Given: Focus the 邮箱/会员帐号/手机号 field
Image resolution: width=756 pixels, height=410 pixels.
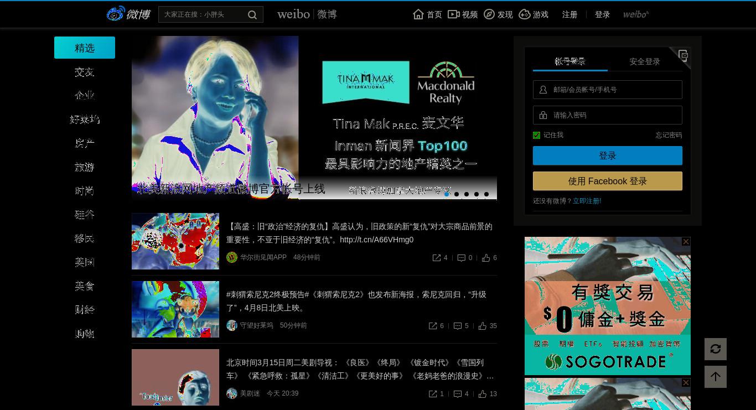Looking at the screenshot, I should click(608, 90).
